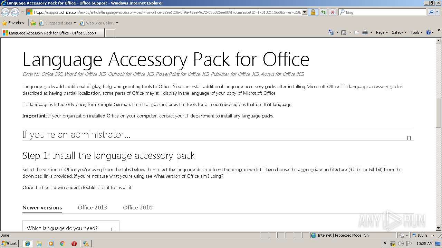Image resolution: width=442 pixels, height=248 pixels.
Task: Open the Favorites star panel
Action: click(x=4, y=23)
